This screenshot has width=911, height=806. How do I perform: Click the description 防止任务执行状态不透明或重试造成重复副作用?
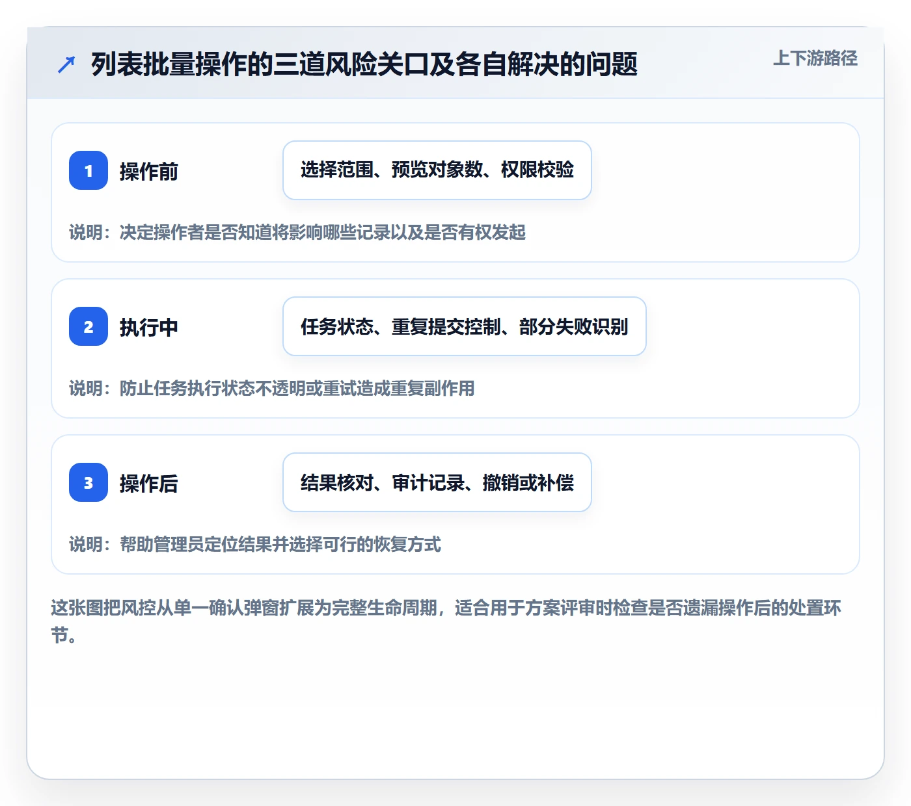(x=272, y=389)
